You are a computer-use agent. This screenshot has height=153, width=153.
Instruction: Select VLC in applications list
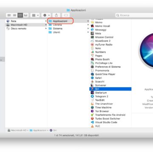110,126
